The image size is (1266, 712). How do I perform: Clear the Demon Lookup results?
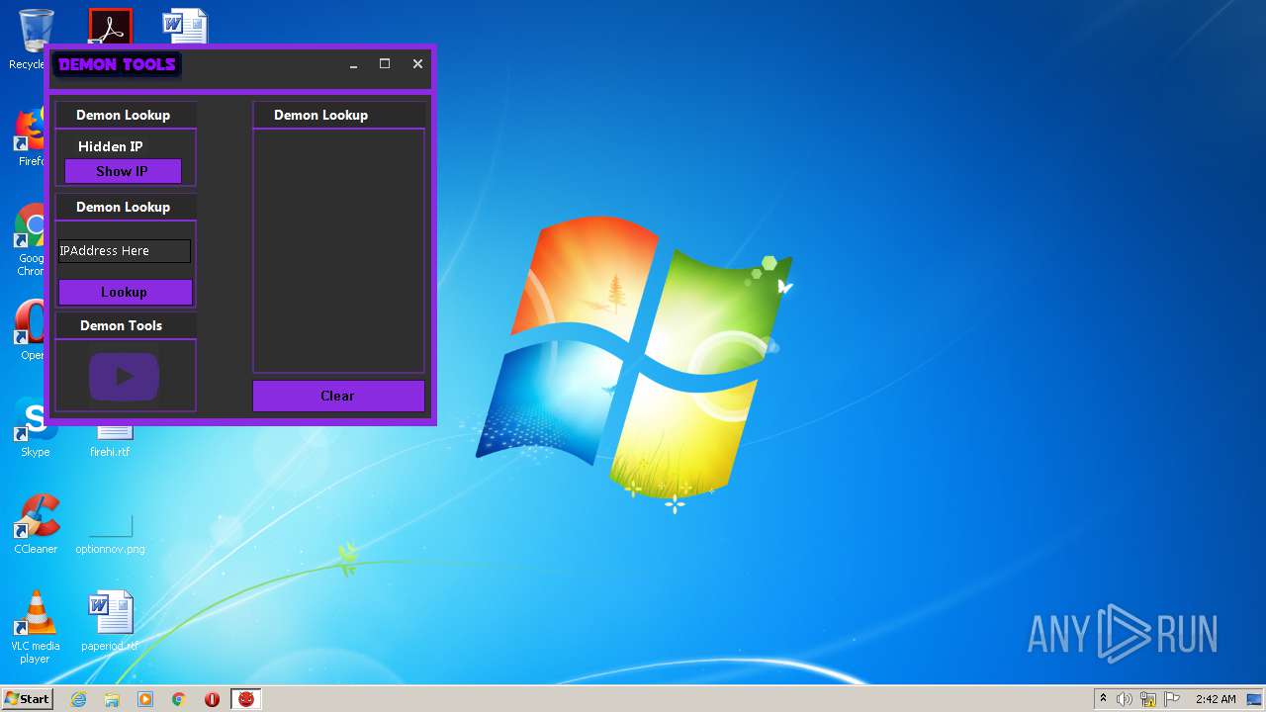pos(338,396)
